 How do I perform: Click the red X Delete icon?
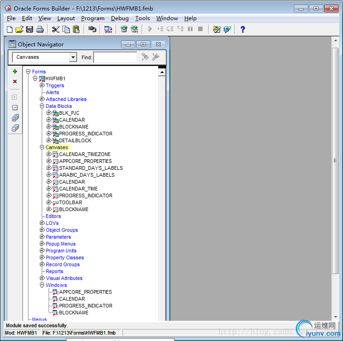point(15,81)
